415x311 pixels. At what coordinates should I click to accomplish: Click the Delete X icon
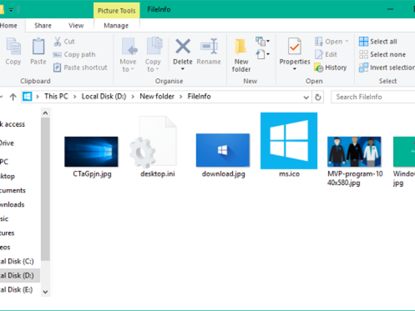[x=183, y=46]
